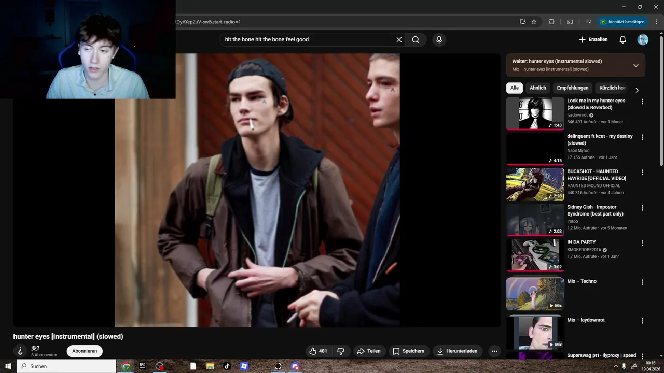664x373 pixels.
Task: Open the Chrome extensions puzzle icon
Action: pos(551,22)
